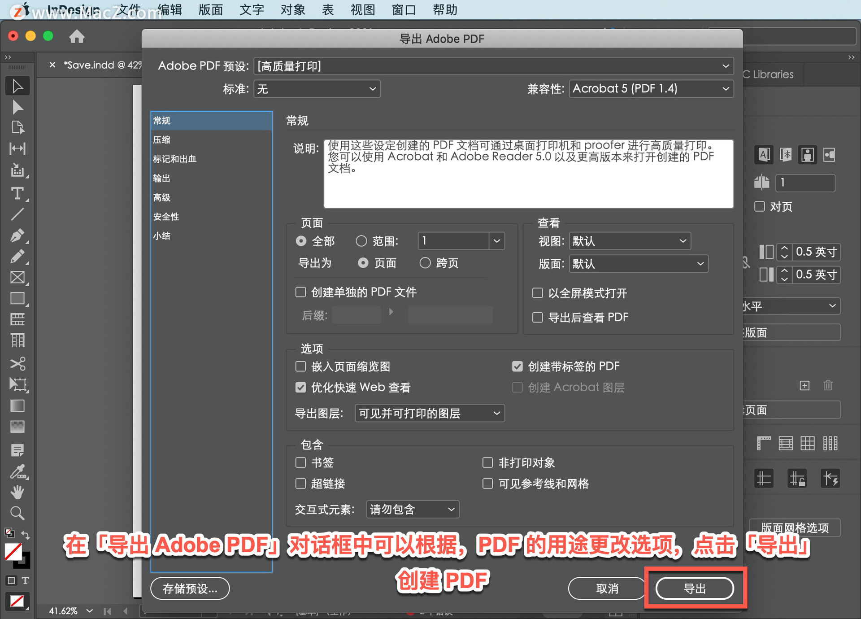Select the All pages radio button
This screenshot has height=619, width=861.
pos(301,241)
